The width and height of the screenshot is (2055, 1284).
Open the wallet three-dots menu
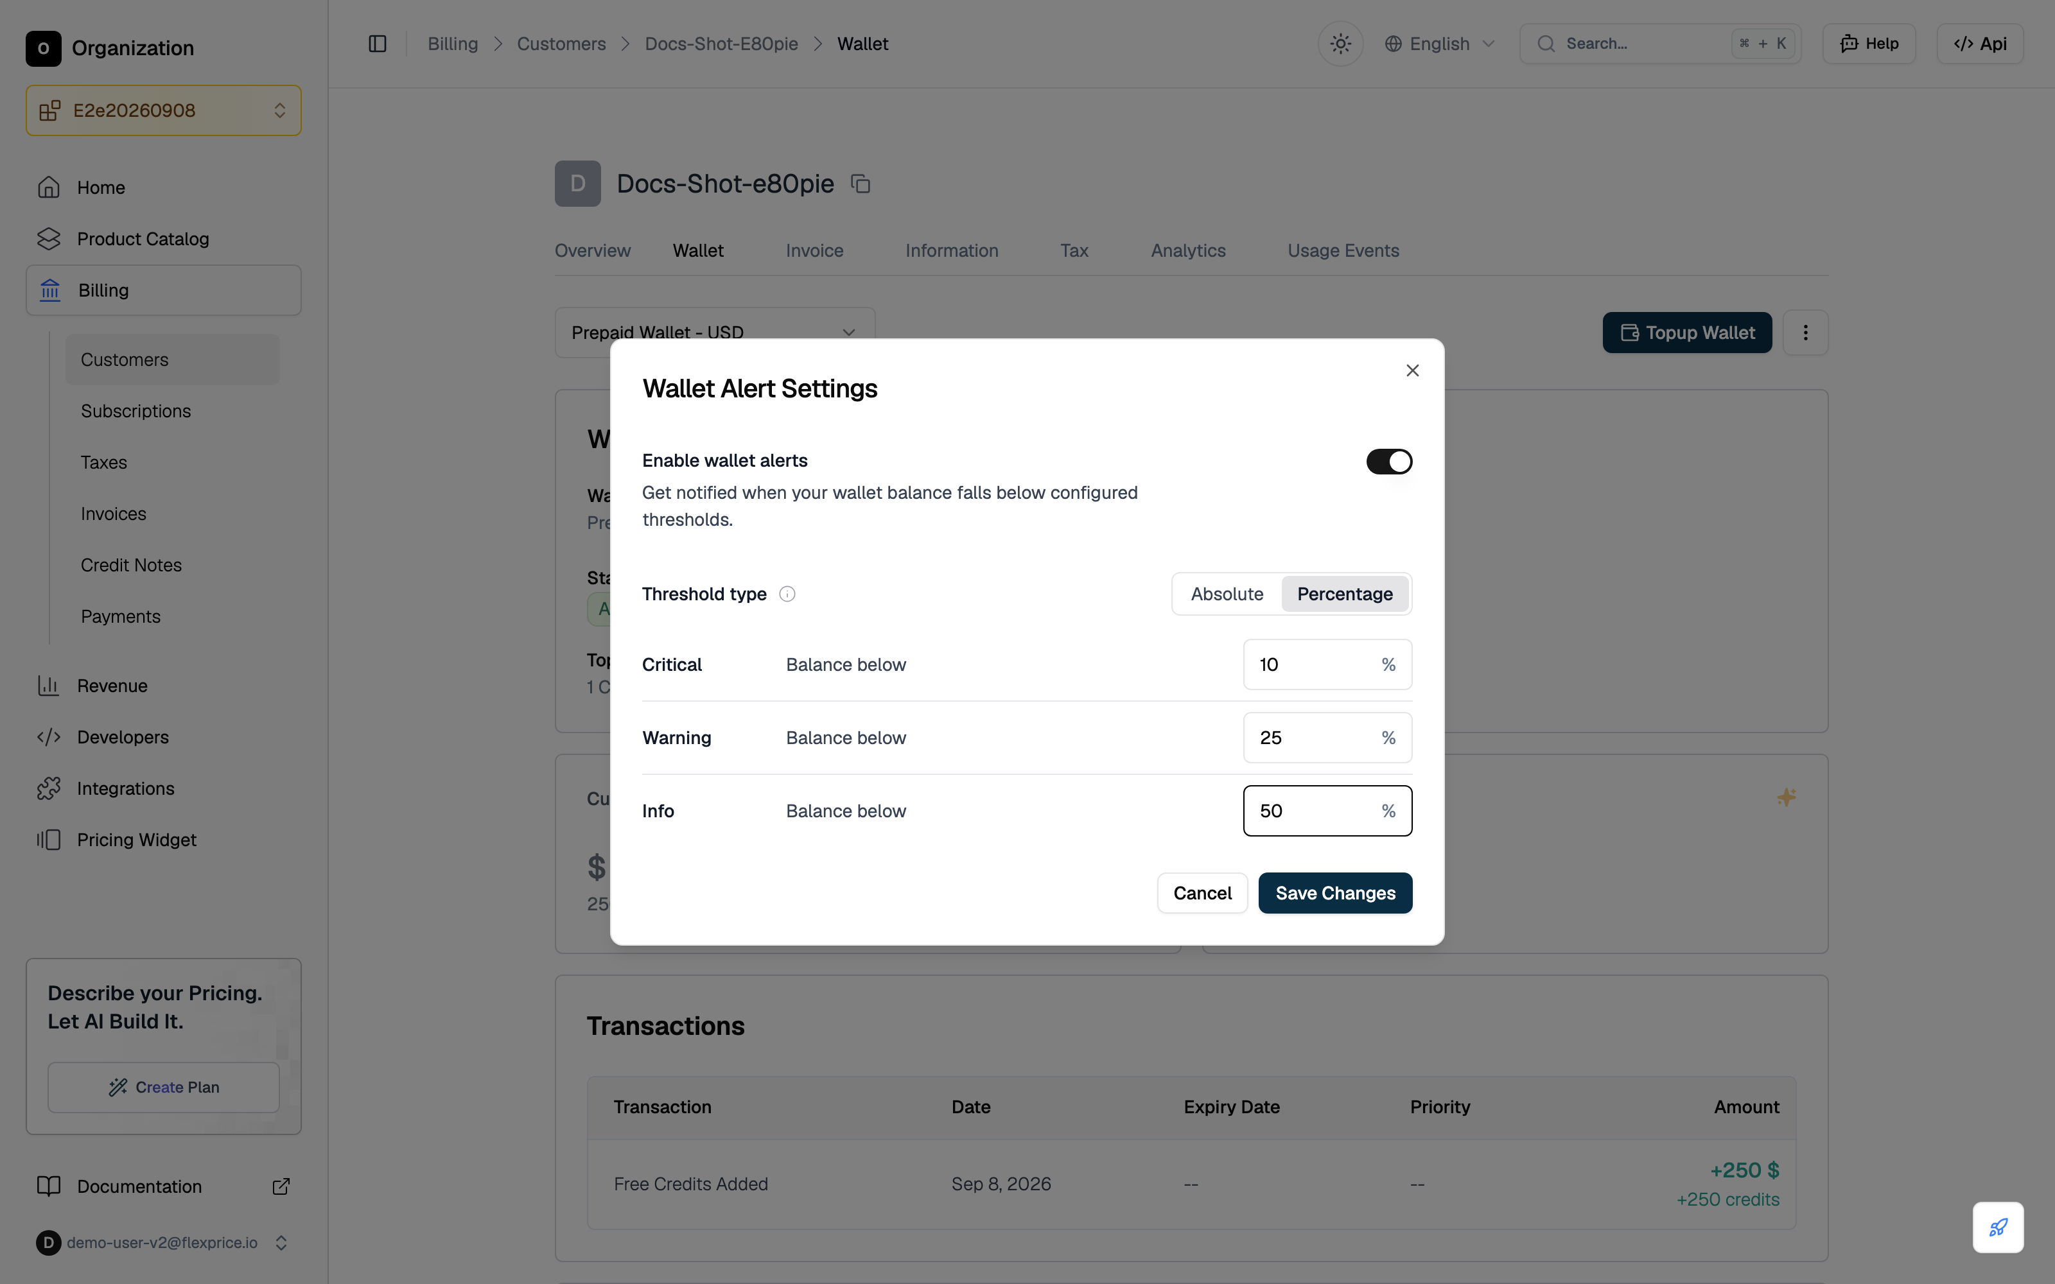(x=1805, y=333)
